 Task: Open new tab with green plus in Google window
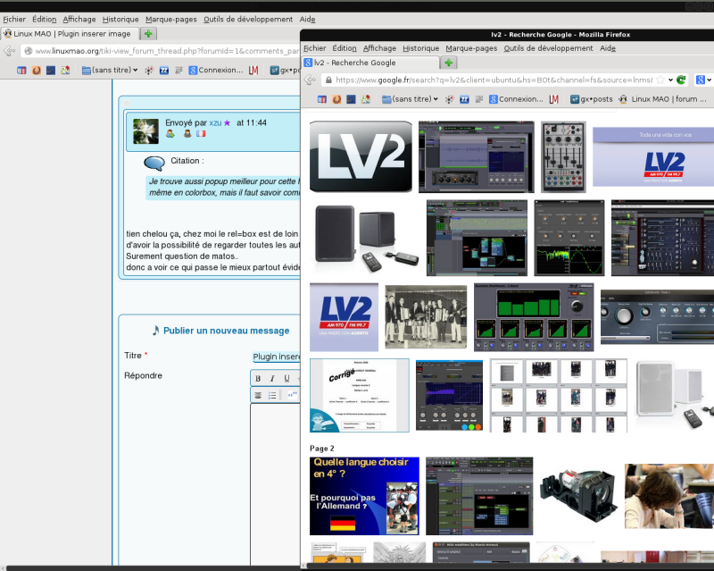(449, 63)
